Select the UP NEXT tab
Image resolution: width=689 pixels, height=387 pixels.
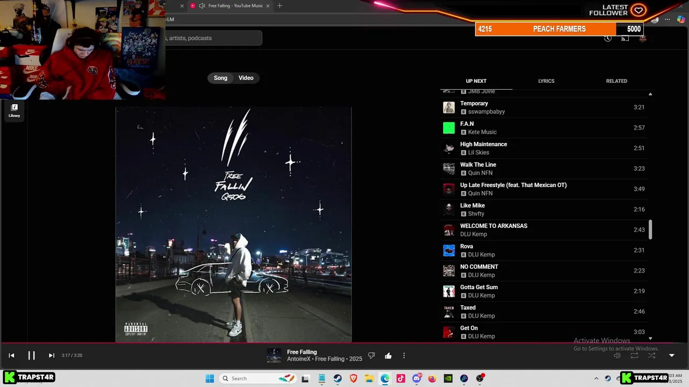click(x=476, y=81)
